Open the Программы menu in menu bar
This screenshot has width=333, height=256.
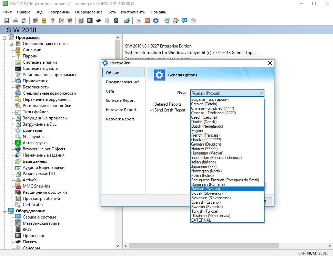[x=58, y=12]
